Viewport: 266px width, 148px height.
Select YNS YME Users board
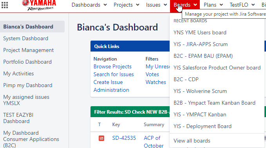click(x=200, y=32)
